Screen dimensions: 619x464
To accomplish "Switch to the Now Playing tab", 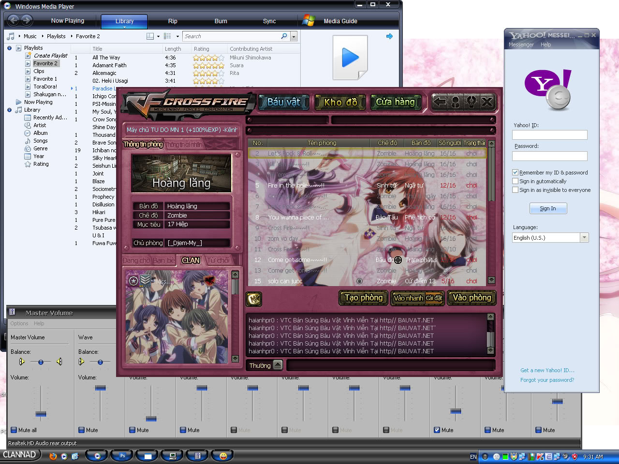I will tap(68, 21).
